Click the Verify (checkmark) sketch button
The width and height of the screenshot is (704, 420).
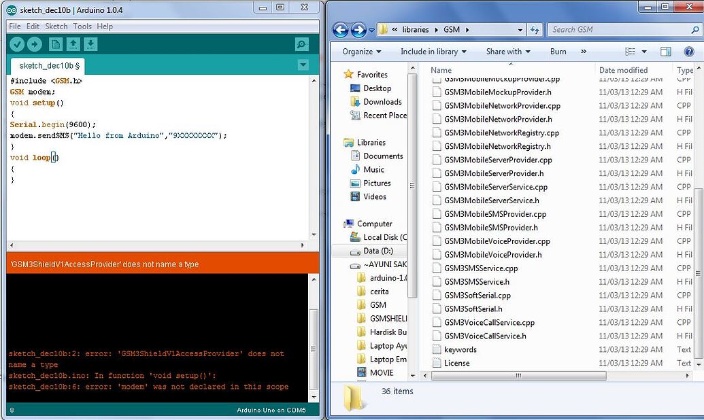point(17,43)
